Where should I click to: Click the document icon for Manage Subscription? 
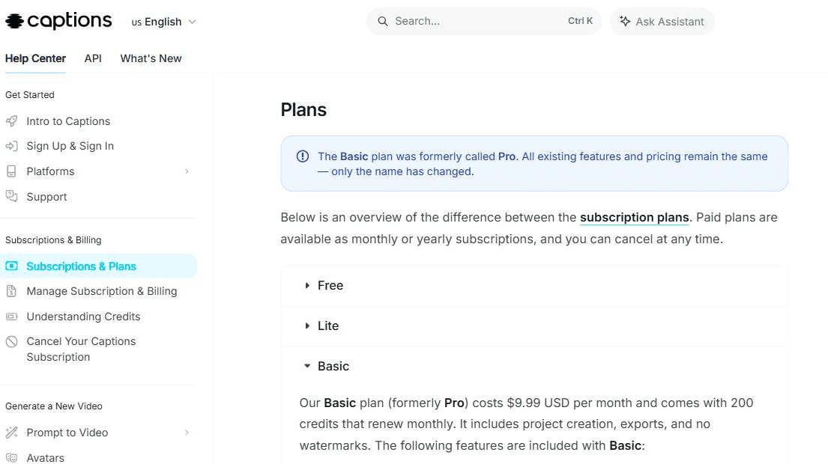coord(12,291)
